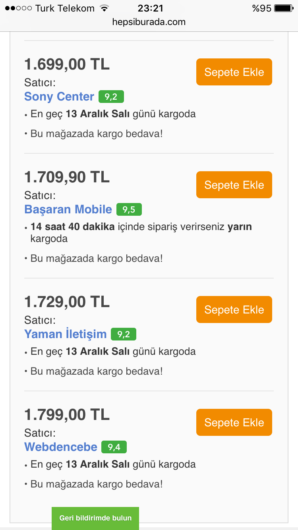298x530 pixels.
Task: Open Sony Center seller page
Action: click(x=59, y=97)
